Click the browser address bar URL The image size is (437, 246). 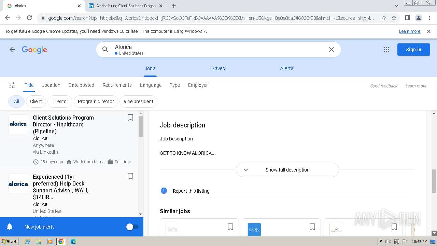pos(211,18)
